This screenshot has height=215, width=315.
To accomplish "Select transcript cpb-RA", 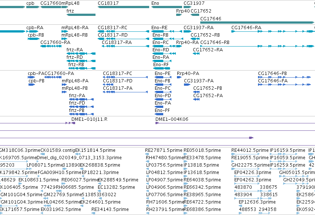I will click(32, 31).
